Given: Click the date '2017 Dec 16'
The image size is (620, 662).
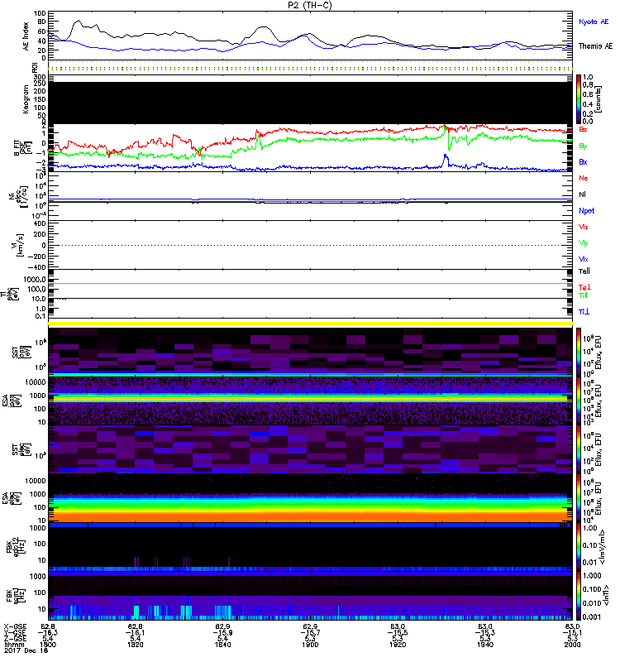Looking at the screenshot, I should point(26,650).
